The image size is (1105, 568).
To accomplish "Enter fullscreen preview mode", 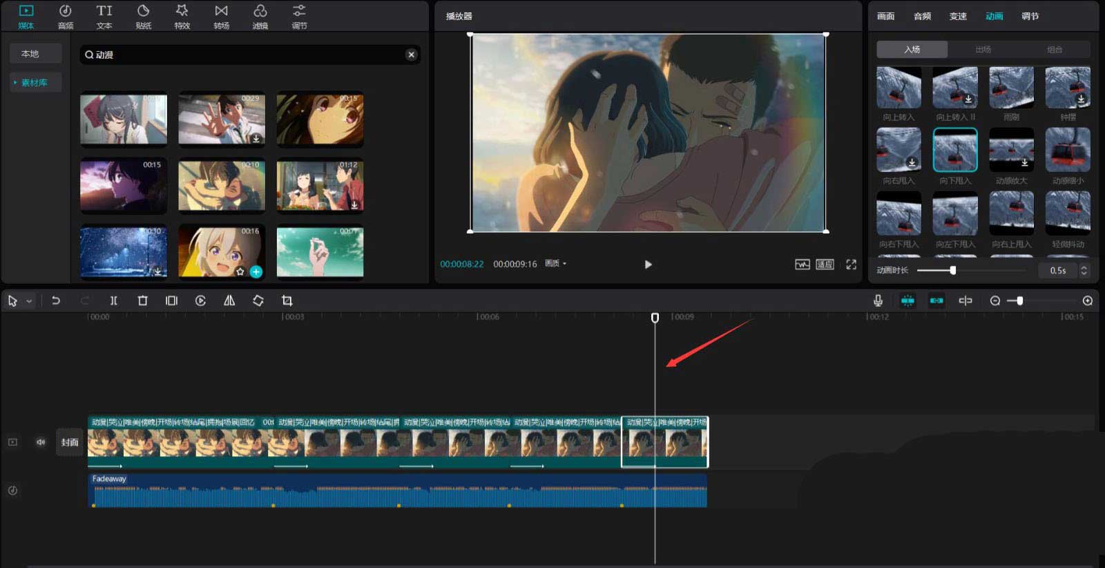I will (x=852, y=265).
